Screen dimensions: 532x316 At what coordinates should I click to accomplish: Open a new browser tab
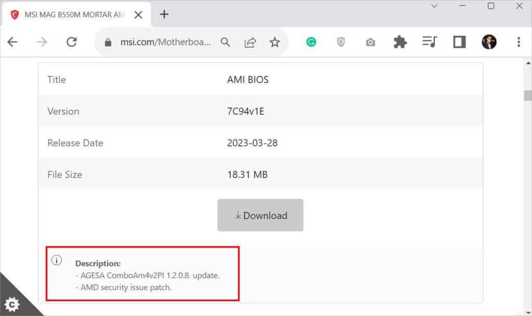(165, 15)
